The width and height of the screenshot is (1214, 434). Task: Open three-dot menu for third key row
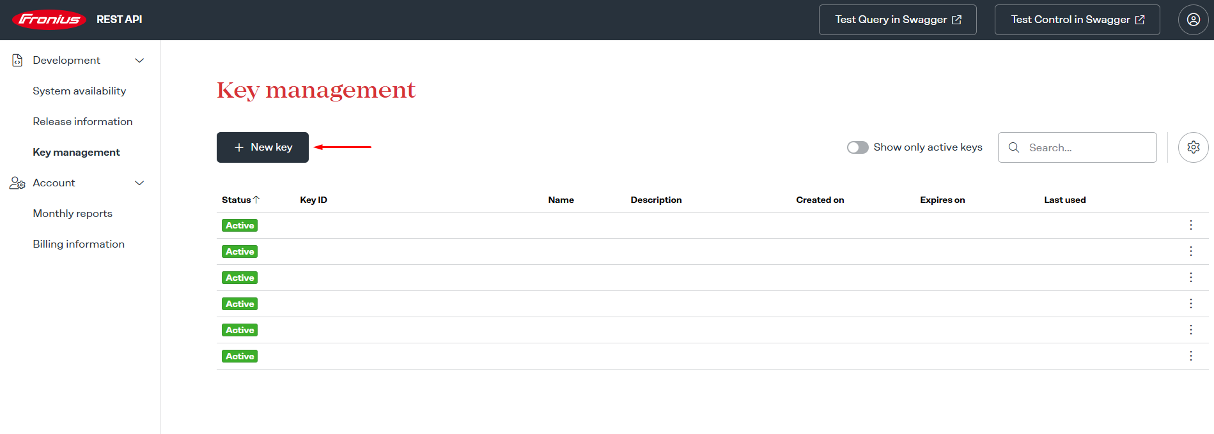1190,278
